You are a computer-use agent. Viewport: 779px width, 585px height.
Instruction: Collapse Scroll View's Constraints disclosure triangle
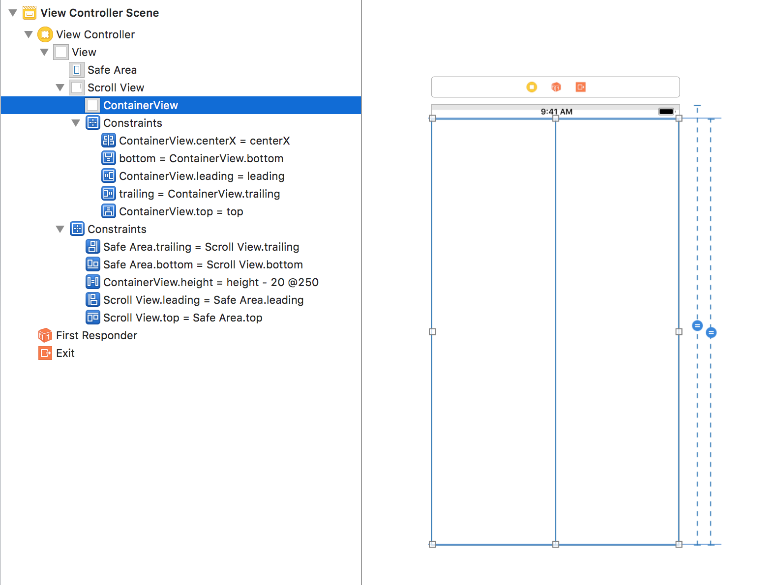point(76,123)
